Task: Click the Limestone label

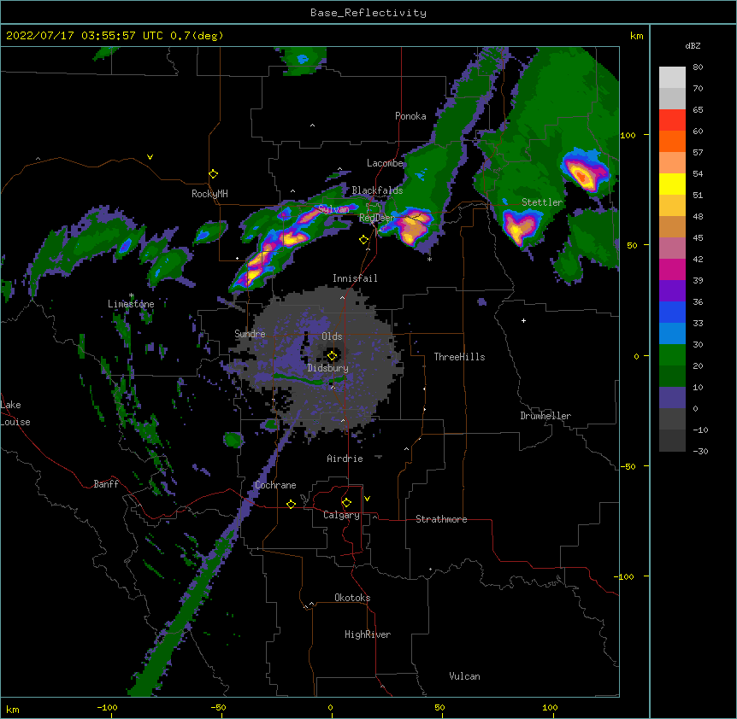Action: pos(131,304)
